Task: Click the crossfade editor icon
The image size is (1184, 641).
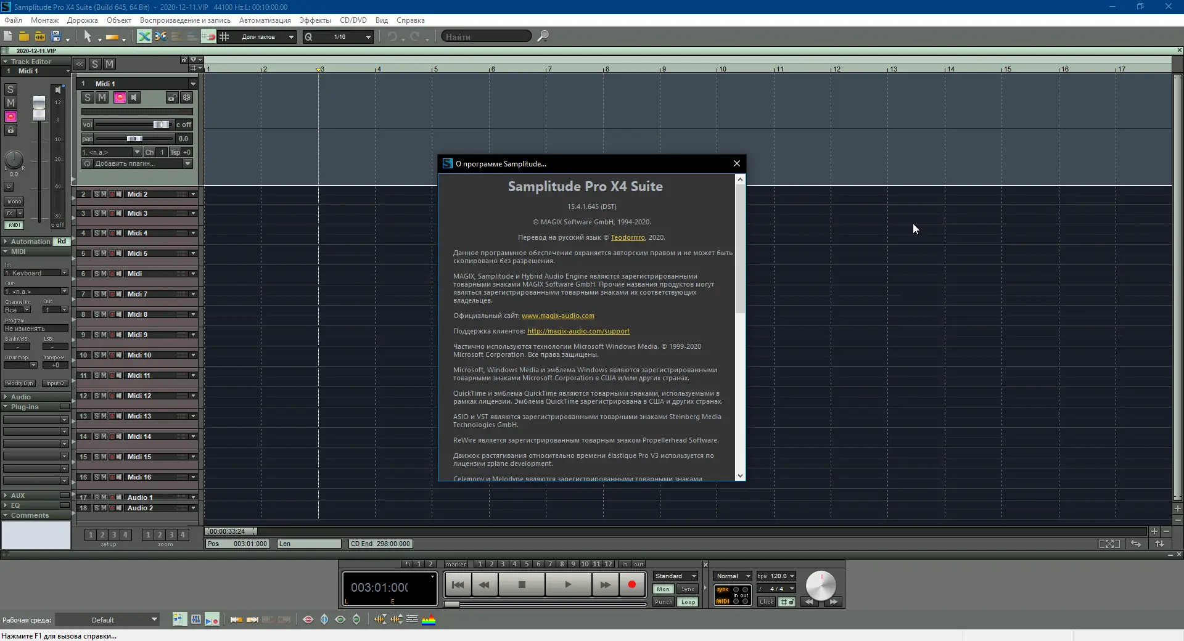Action: click(x=144, y=36)
